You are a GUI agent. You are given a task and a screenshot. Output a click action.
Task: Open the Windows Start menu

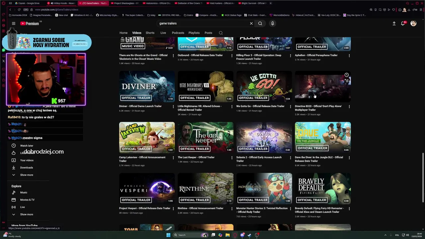pos(168,235)
